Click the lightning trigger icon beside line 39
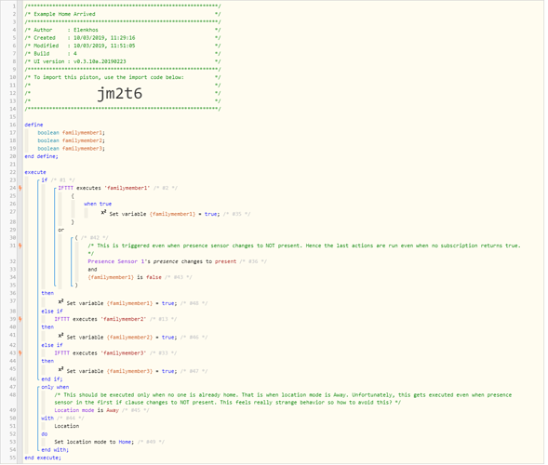This screenshot has height=465, width=548. (20, 319)
